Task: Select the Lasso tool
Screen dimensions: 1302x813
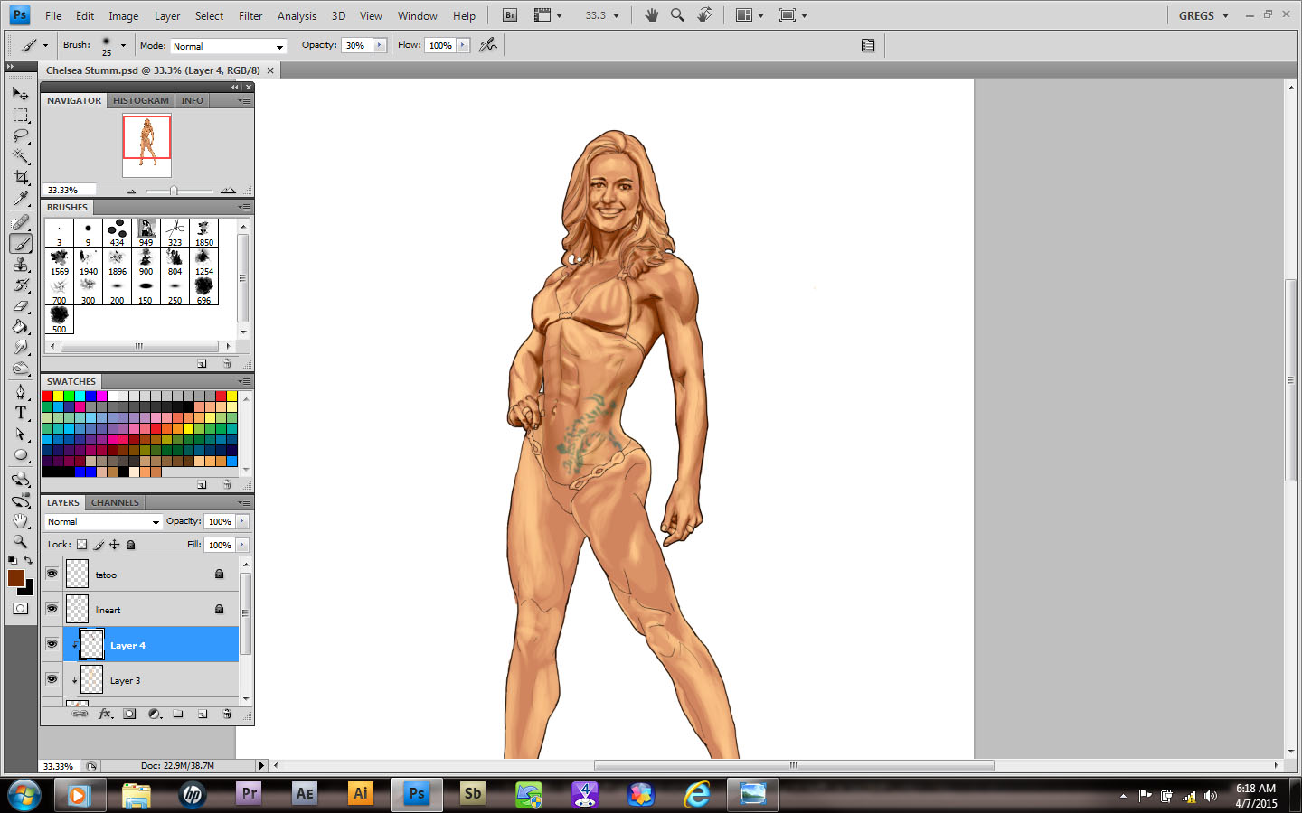Action: tap(21, 135)
